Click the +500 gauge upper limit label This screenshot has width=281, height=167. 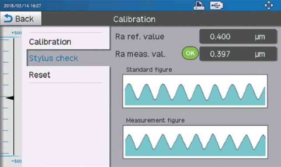(x=17, y=33)
